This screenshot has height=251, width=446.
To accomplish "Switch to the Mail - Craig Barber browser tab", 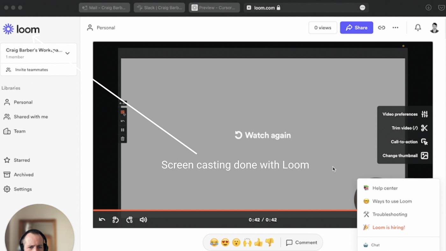I will click(104, 8).
